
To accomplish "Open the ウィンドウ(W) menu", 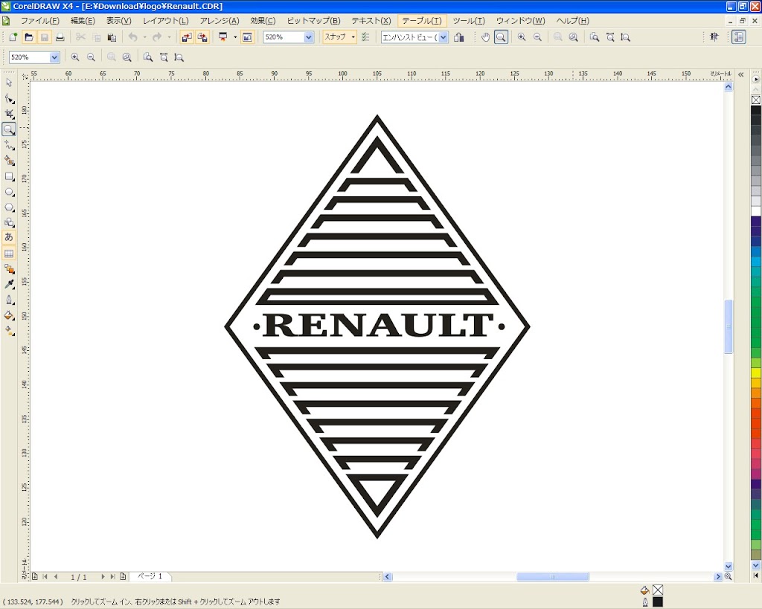I will (x=520, y=21).
